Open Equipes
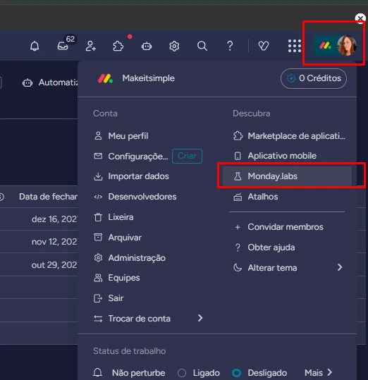This screenshot has height=380, width=368. tap(116, 278)
